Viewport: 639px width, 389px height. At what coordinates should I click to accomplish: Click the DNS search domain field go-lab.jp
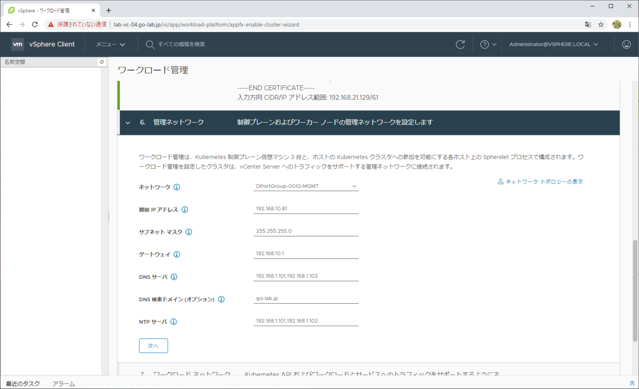click(306, 298)
